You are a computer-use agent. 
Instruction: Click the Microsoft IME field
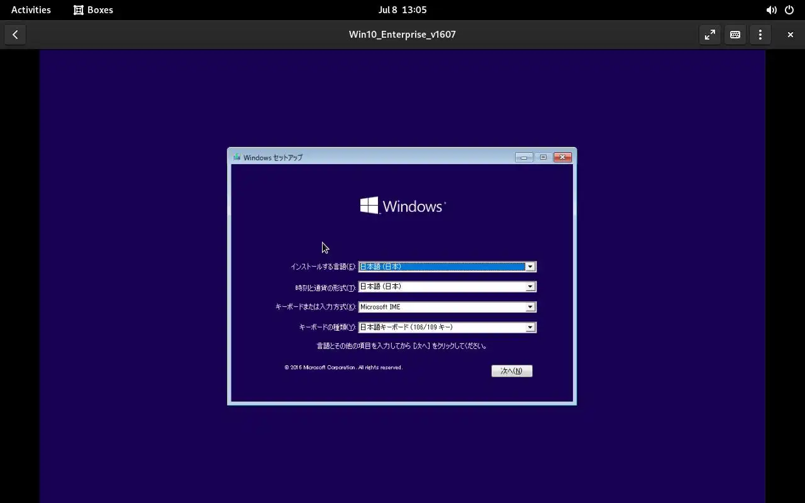coord(447,307)
